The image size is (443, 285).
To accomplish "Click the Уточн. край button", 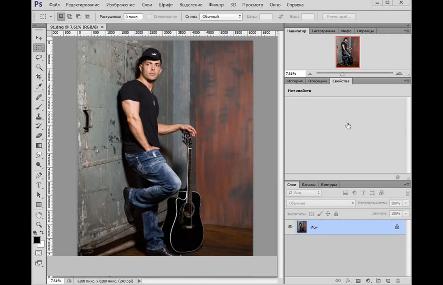I will (x=338, y=17).
